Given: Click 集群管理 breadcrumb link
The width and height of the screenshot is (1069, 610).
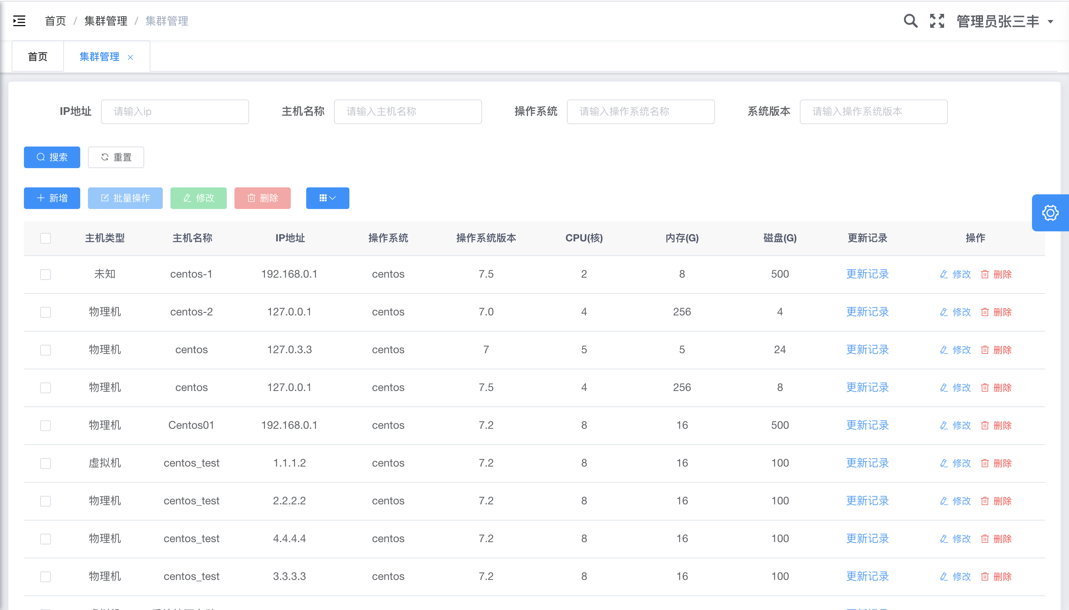Looking at the screenshot, I should point(106,20).
